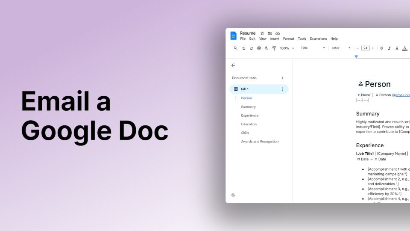Image resolution: width=410 pixels, height=231 pixels.
Task: Open the Inter font dropdown
Action: click(x=341, y=48)
